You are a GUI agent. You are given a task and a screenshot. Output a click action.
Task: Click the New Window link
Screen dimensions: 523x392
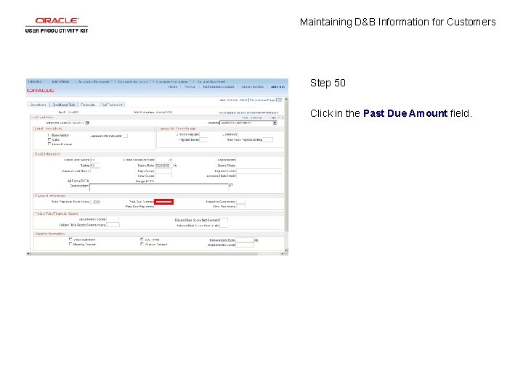(x=229, y=100)
